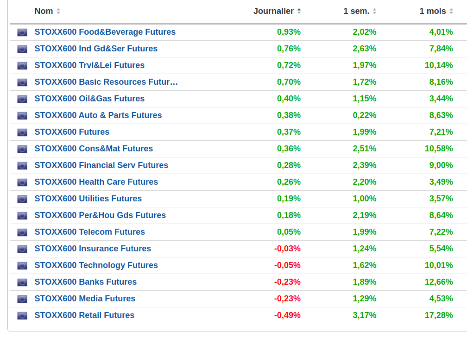467x337 pixels.
Task: Go to STOXX600 Insurance Futures page
Action: point(93,249)
